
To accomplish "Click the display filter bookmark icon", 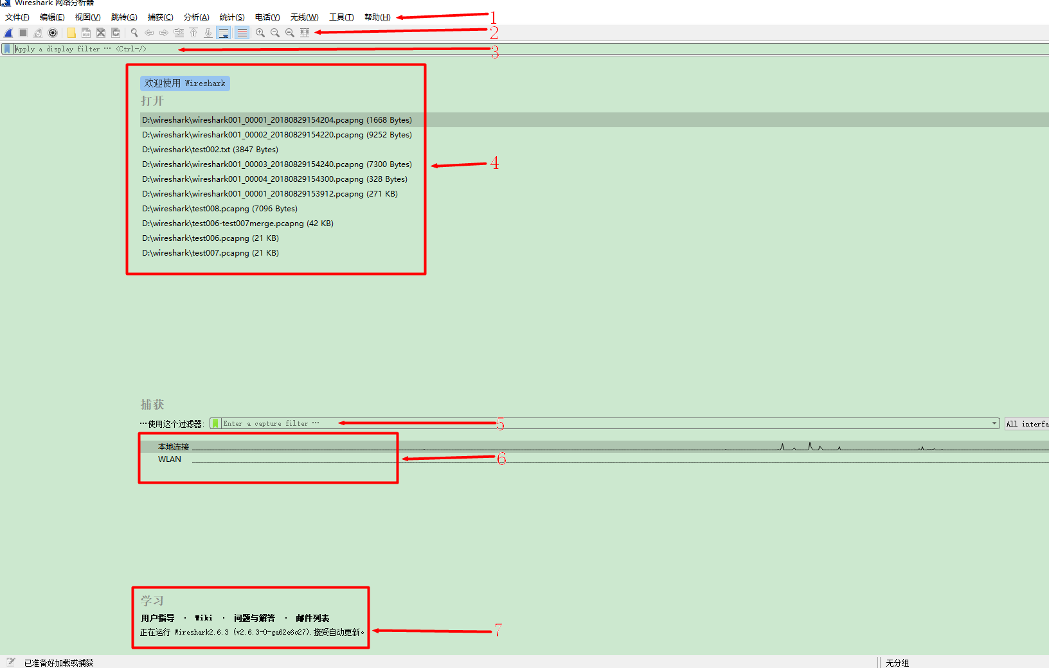I will tap(7, 49).
